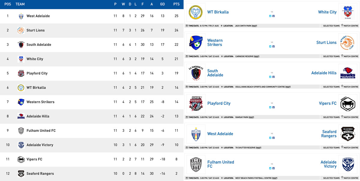The height and width of the screenshot is (181, 360).
Task: Click the Vipers FC logo in ladder
Action: click(x=21, y=159)
